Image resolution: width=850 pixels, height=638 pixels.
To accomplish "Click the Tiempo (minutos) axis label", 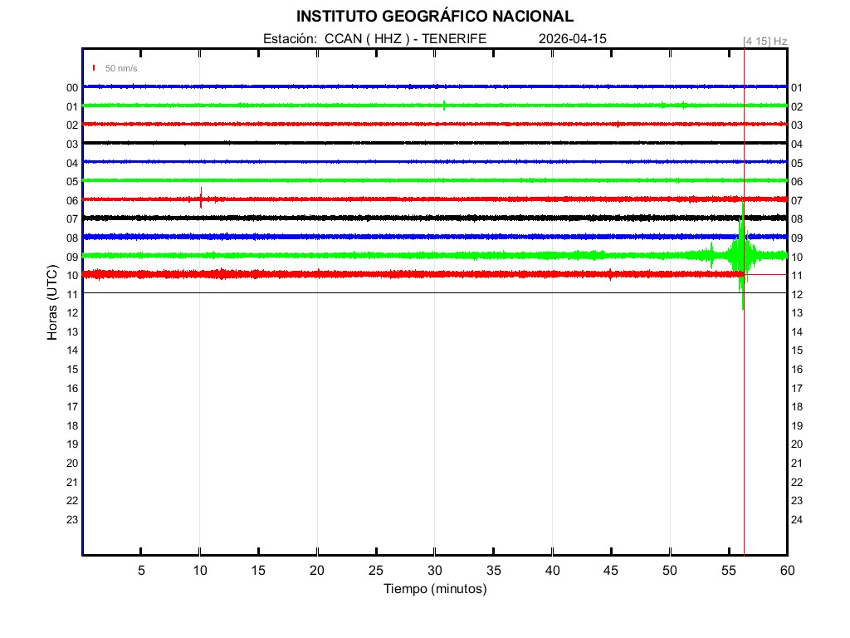I will 434,589.
